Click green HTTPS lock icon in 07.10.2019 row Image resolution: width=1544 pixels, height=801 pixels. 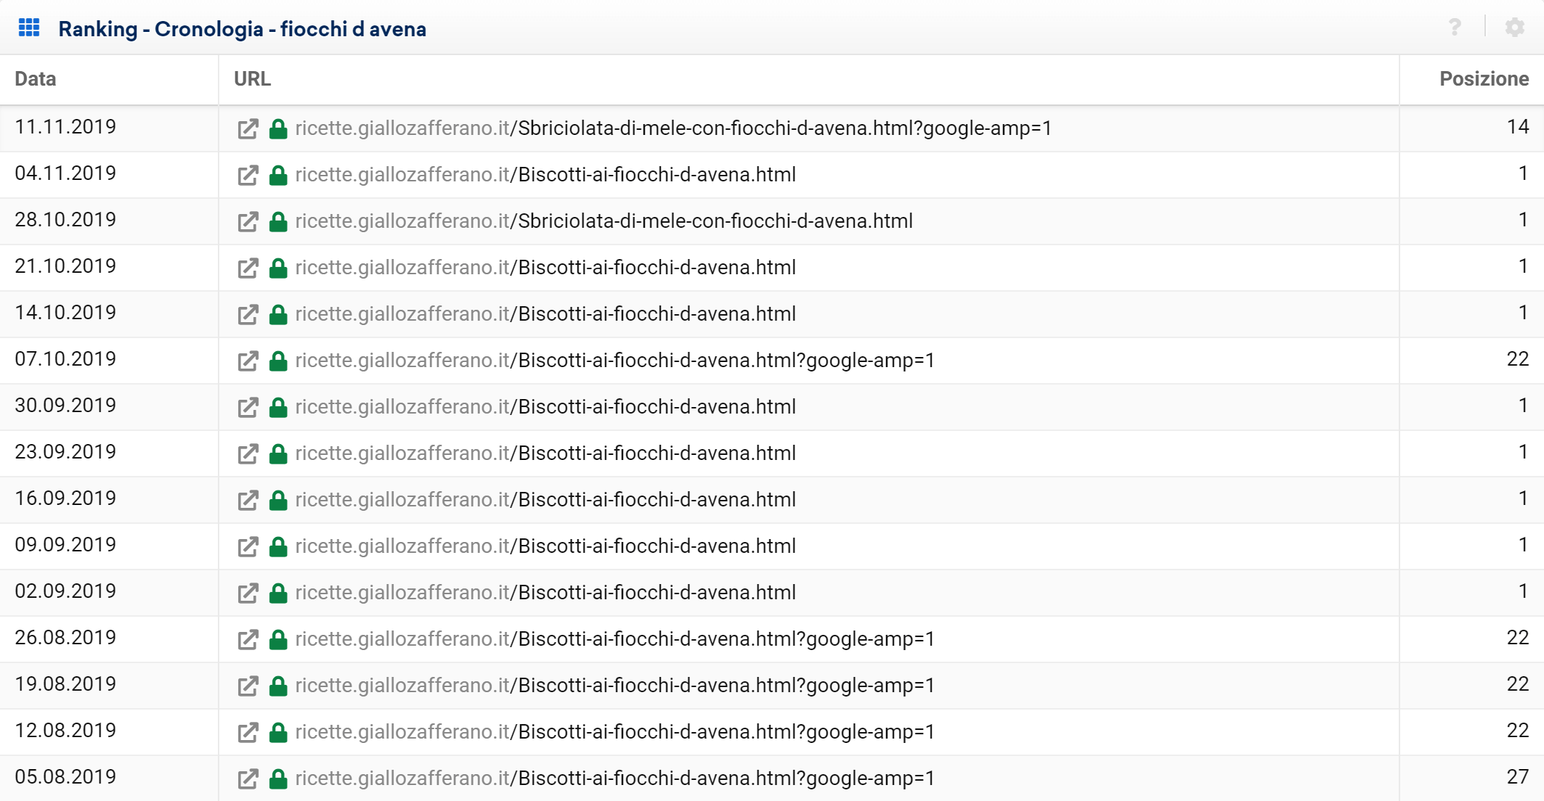coord(278,361)
